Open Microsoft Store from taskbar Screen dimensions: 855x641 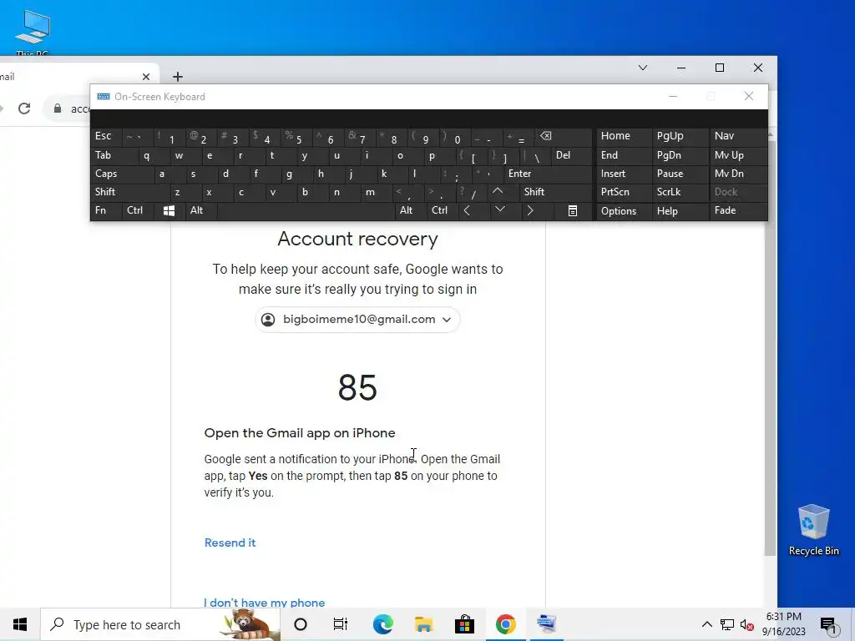click(464, 624)
